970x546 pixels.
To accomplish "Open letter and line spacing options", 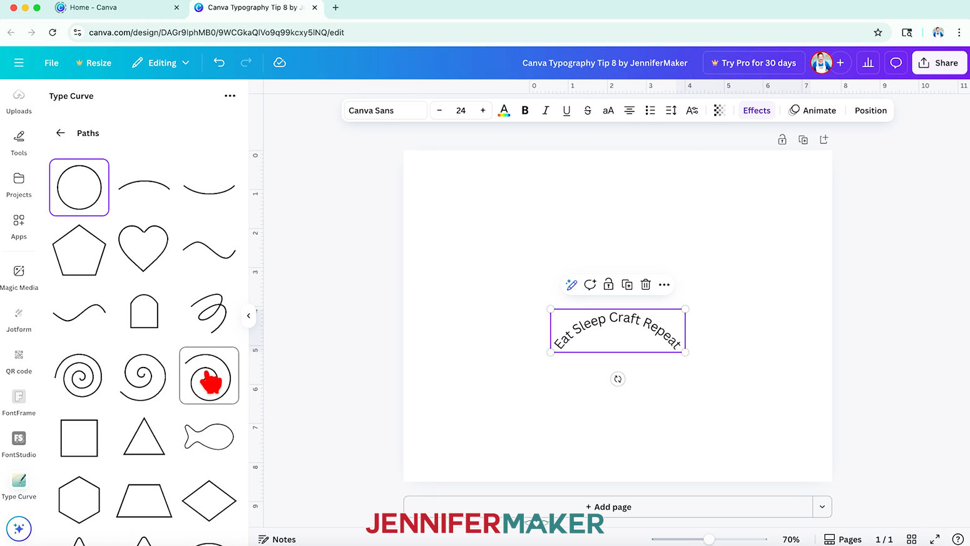I will pos(671,110).
